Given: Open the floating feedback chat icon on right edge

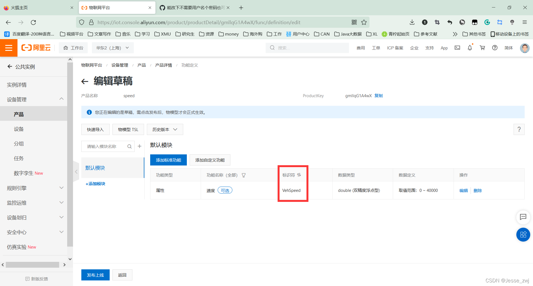Looking at the screenshot, I should 523,217.
